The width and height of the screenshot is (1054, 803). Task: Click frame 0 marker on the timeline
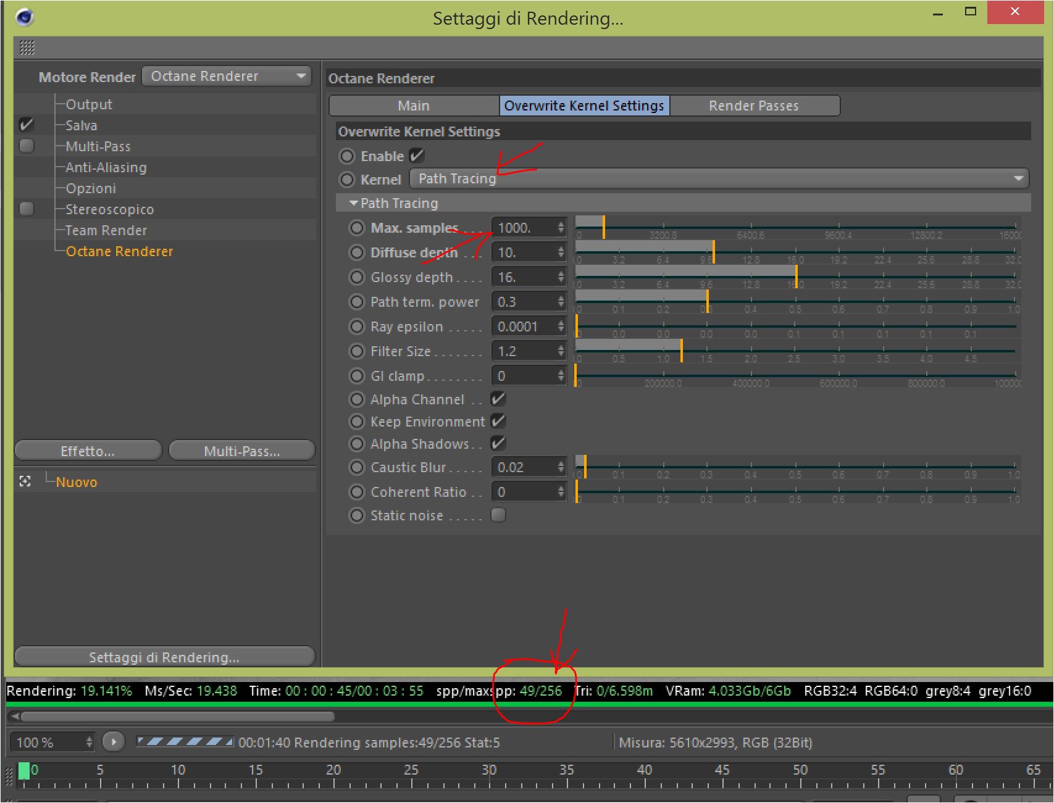(x=24, y=770)
